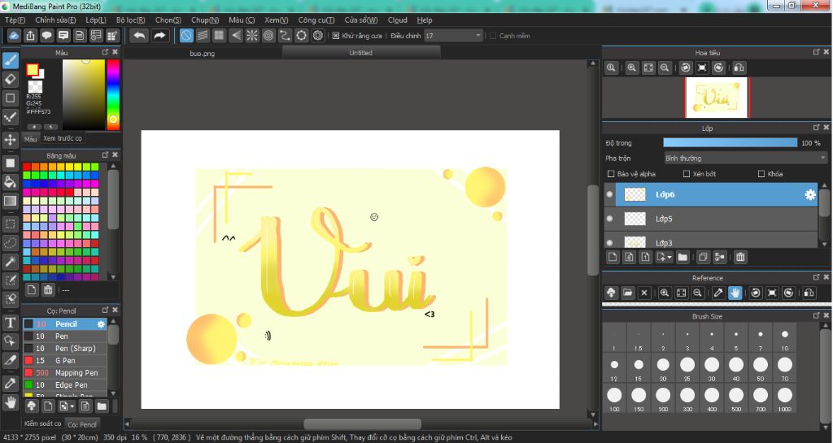Turn snap off icon
This screenshot has height=443, width=833.
pyautogui.click(x=186, y=36)
